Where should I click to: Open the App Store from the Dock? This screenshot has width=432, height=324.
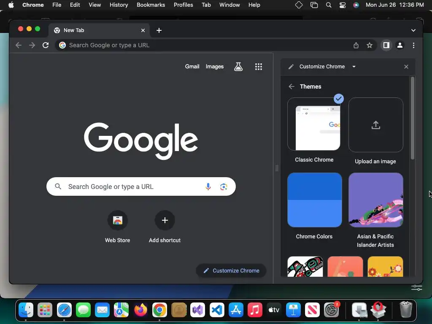(236, 310)
